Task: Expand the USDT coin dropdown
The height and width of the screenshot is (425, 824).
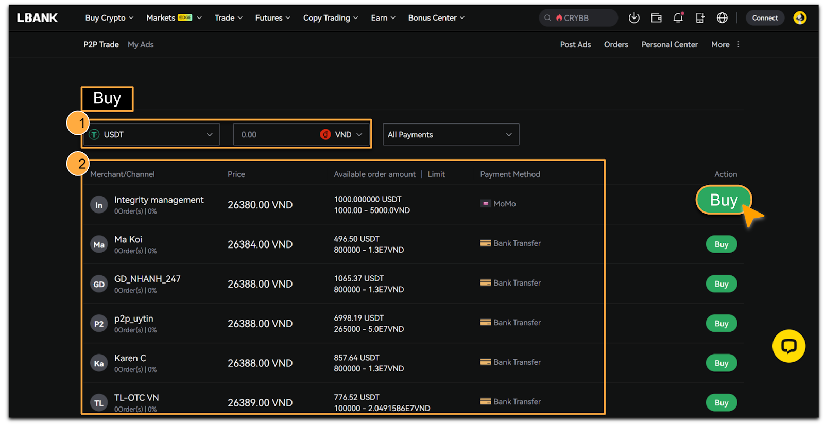Action: 152,135
